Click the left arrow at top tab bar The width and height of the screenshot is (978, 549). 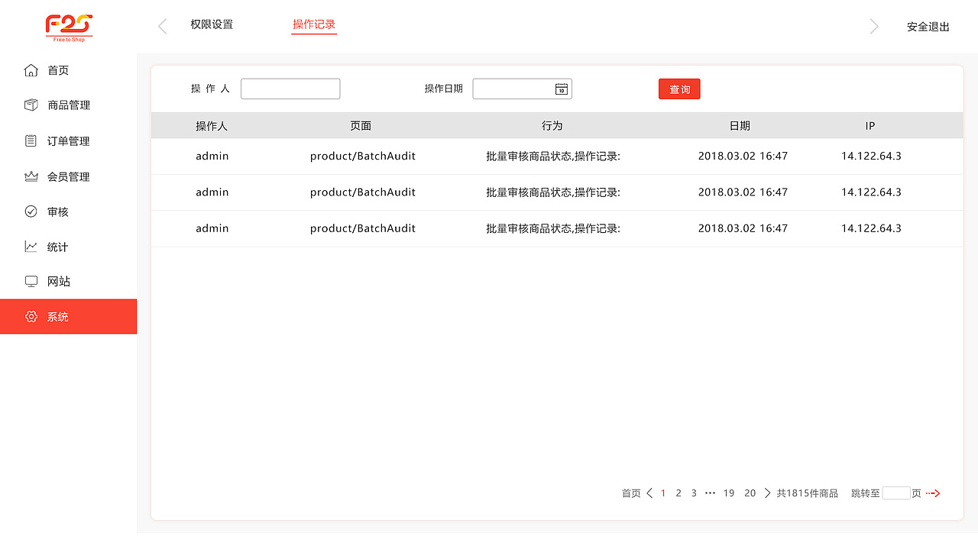[162, 27]
